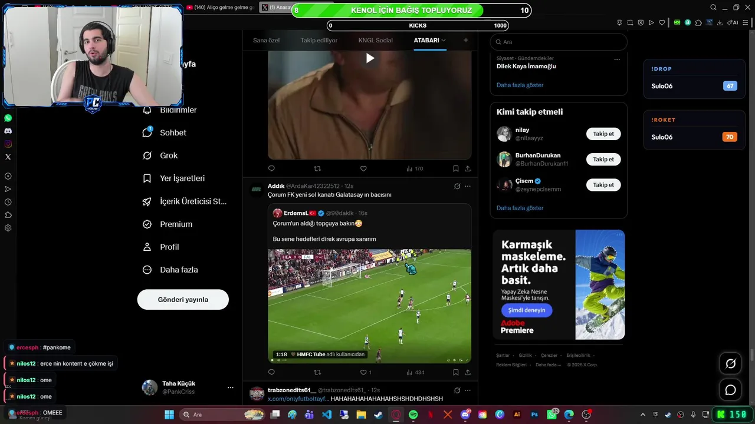The image size is (755, 424).
Task: Bookmark Addık's post
Action: pos(456,372)
